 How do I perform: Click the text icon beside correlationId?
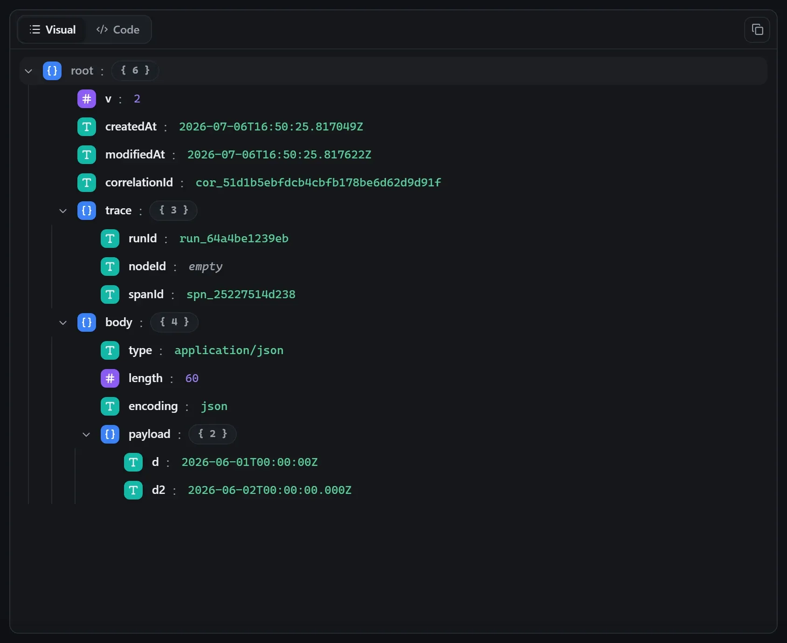(x=87, y=183)
